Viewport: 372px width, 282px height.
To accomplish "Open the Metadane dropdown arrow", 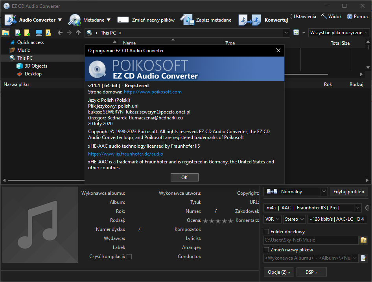I will click(109, 20).
